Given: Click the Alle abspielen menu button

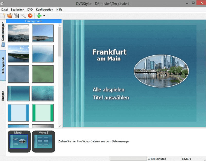Looking at the screenshot, I should 109,90.
